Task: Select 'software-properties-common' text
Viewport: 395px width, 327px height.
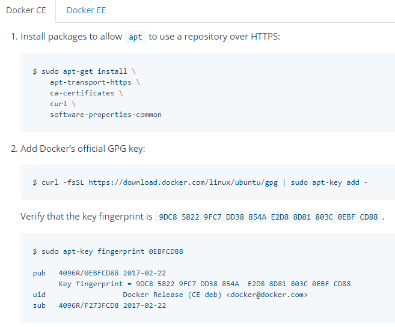Action: click(x=106, y=115)
